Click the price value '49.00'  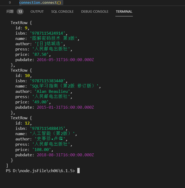[41, 102]
